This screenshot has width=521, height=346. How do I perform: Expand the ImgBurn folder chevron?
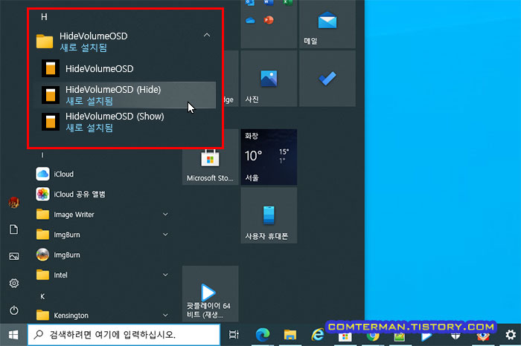165,235
